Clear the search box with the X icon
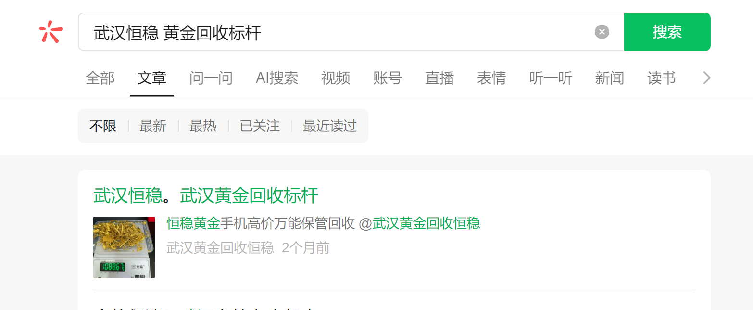 [602, 32]
